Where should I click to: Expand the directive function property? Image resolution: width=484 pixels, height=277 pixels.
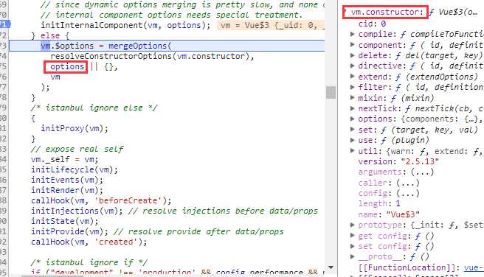(352, 66)
